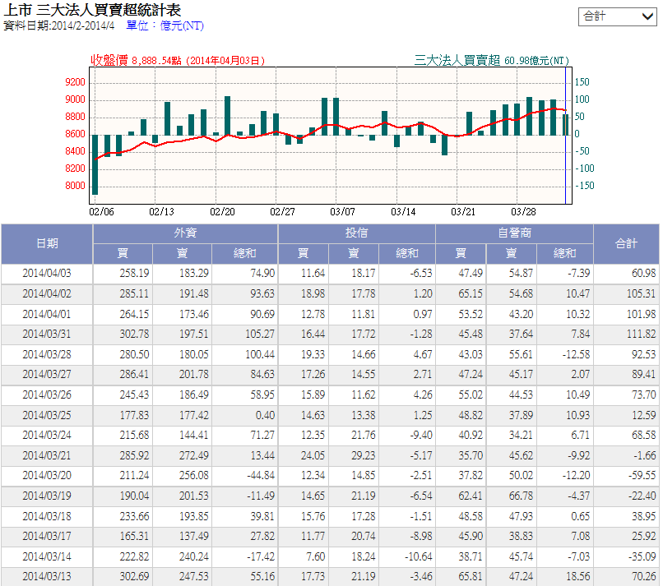The image size is (663, 586).
Task: Click foreign buy value 258.19
Action: click(x=134, y=274)
